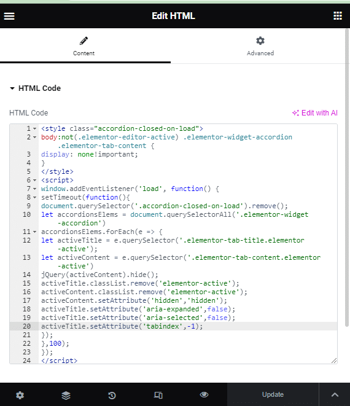Click the '</script>' closing tag line
This screenshot has width=350, height=406.
coord(60,361)
